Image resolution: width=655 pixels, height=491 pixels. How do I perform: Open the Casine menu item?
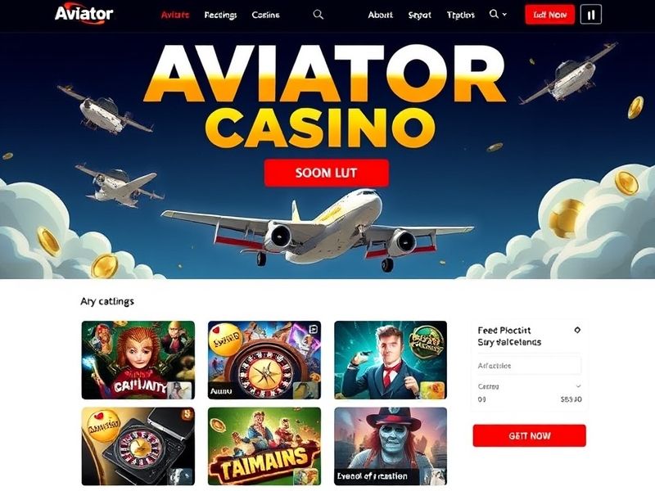pyautogui.click(x=265, y=15)
